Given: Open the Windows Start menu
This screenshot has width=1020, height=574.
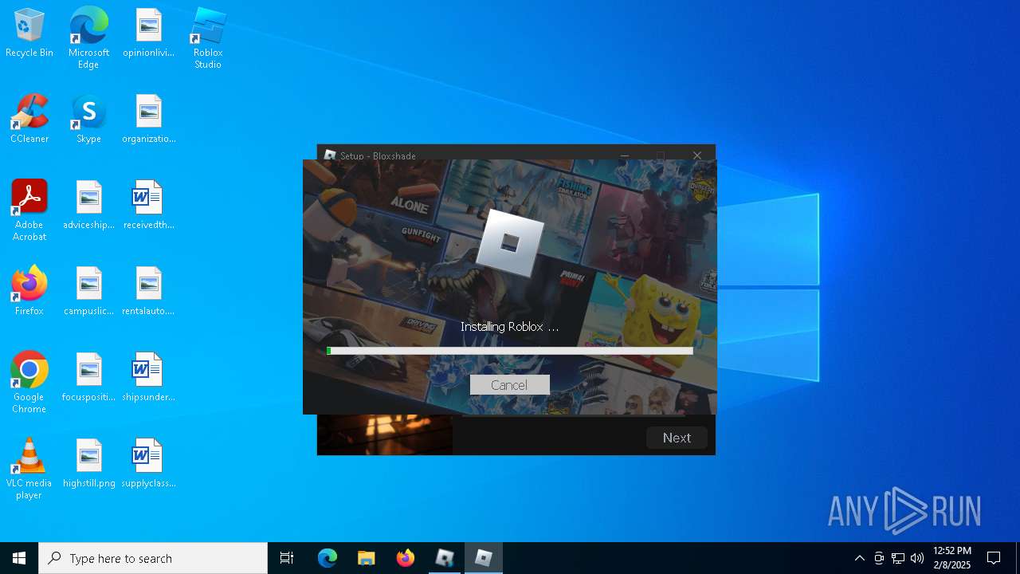Looking at the screenshot, I should pos(19,558).
